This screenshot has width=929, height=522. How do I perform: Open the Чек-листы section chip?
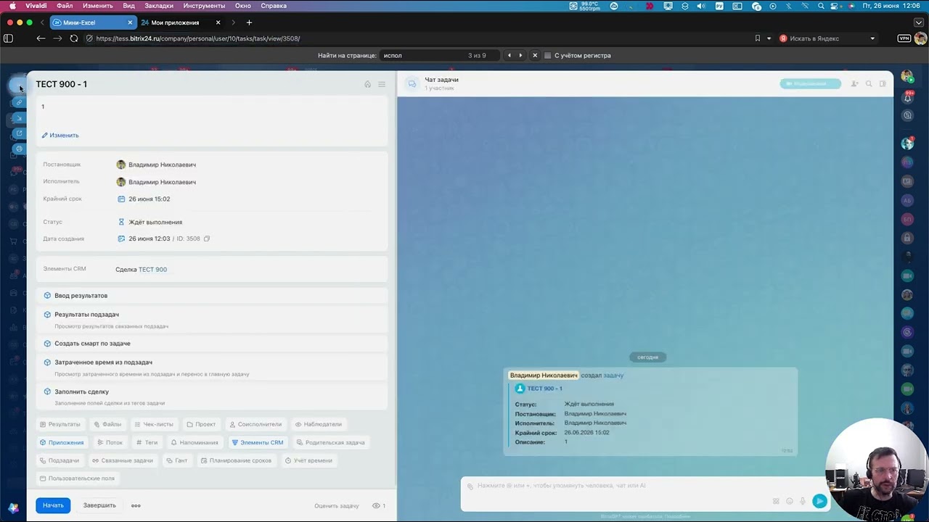(x=153, y=424)
